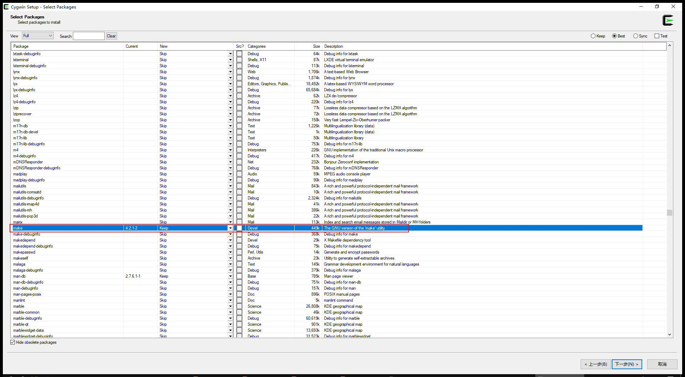This screenshot has height=377, width=685.
Task: Click the New column header
Action: (x=196, y=46)
